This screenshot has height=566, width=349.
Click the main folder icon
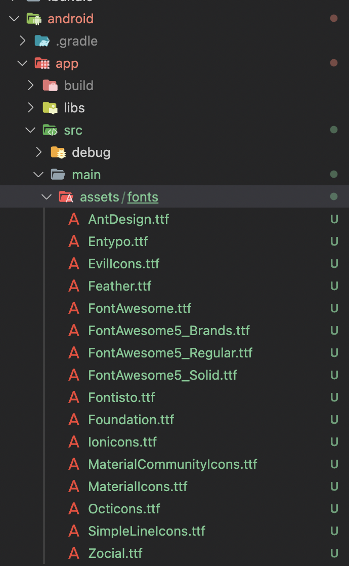click(58, 175)
